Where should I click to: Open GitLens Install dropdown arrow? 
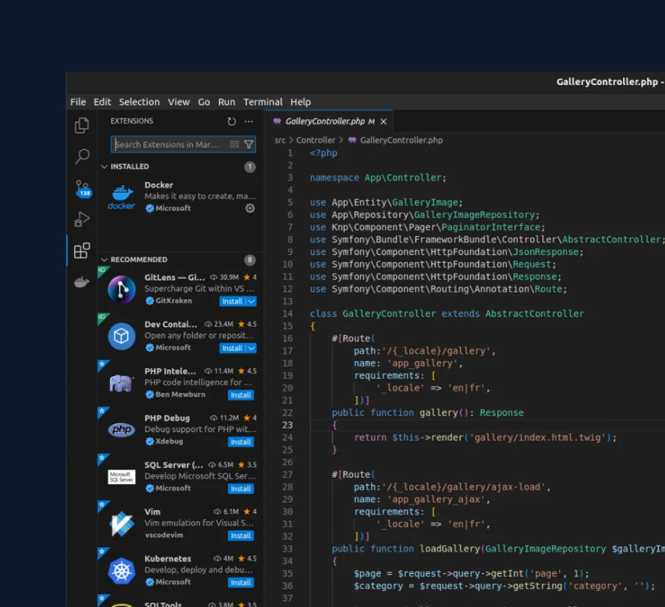[251, 301]
